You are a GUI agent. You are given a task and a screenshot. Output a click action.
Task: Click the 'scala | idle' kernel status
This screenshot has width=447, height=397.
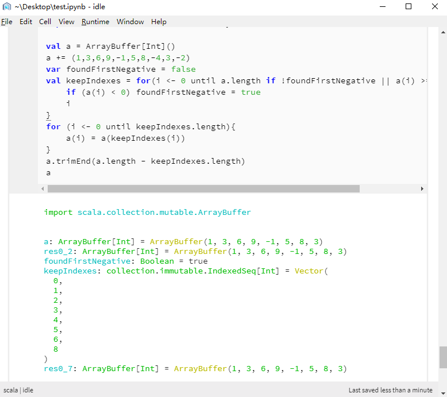[18, 390]
